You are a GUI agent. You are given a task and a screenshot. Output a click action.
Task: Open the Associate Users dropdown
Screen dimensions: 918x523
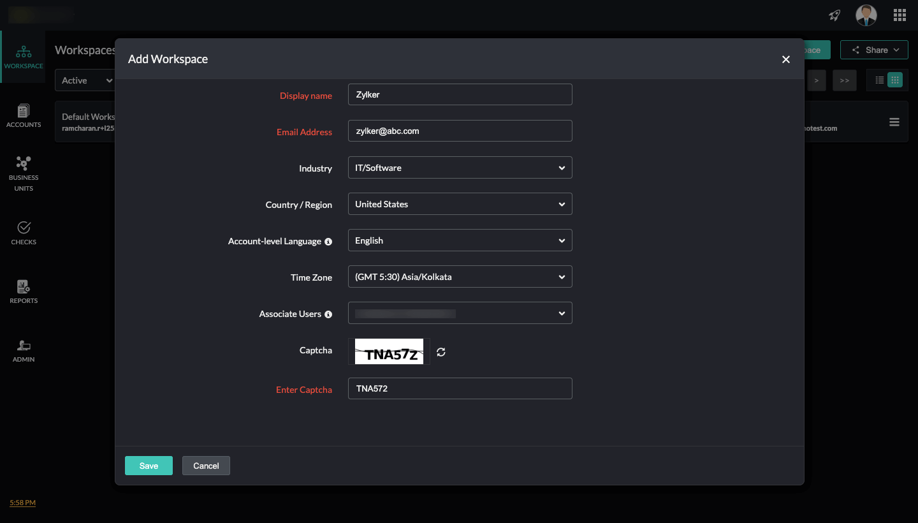(460, 313)
